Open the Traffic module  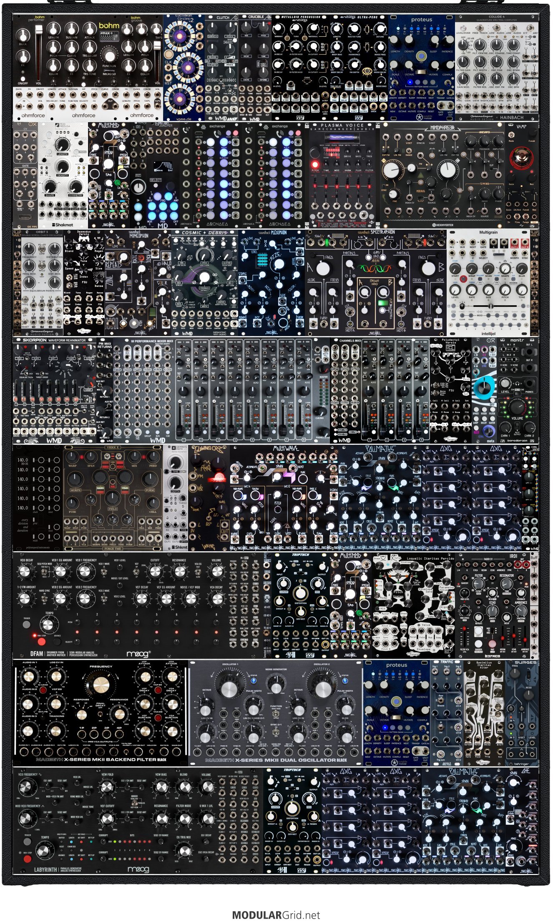[447, 713]
